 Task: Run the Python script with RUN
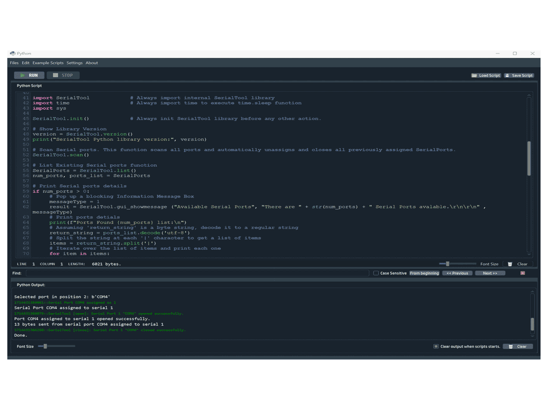click(29, 75)
